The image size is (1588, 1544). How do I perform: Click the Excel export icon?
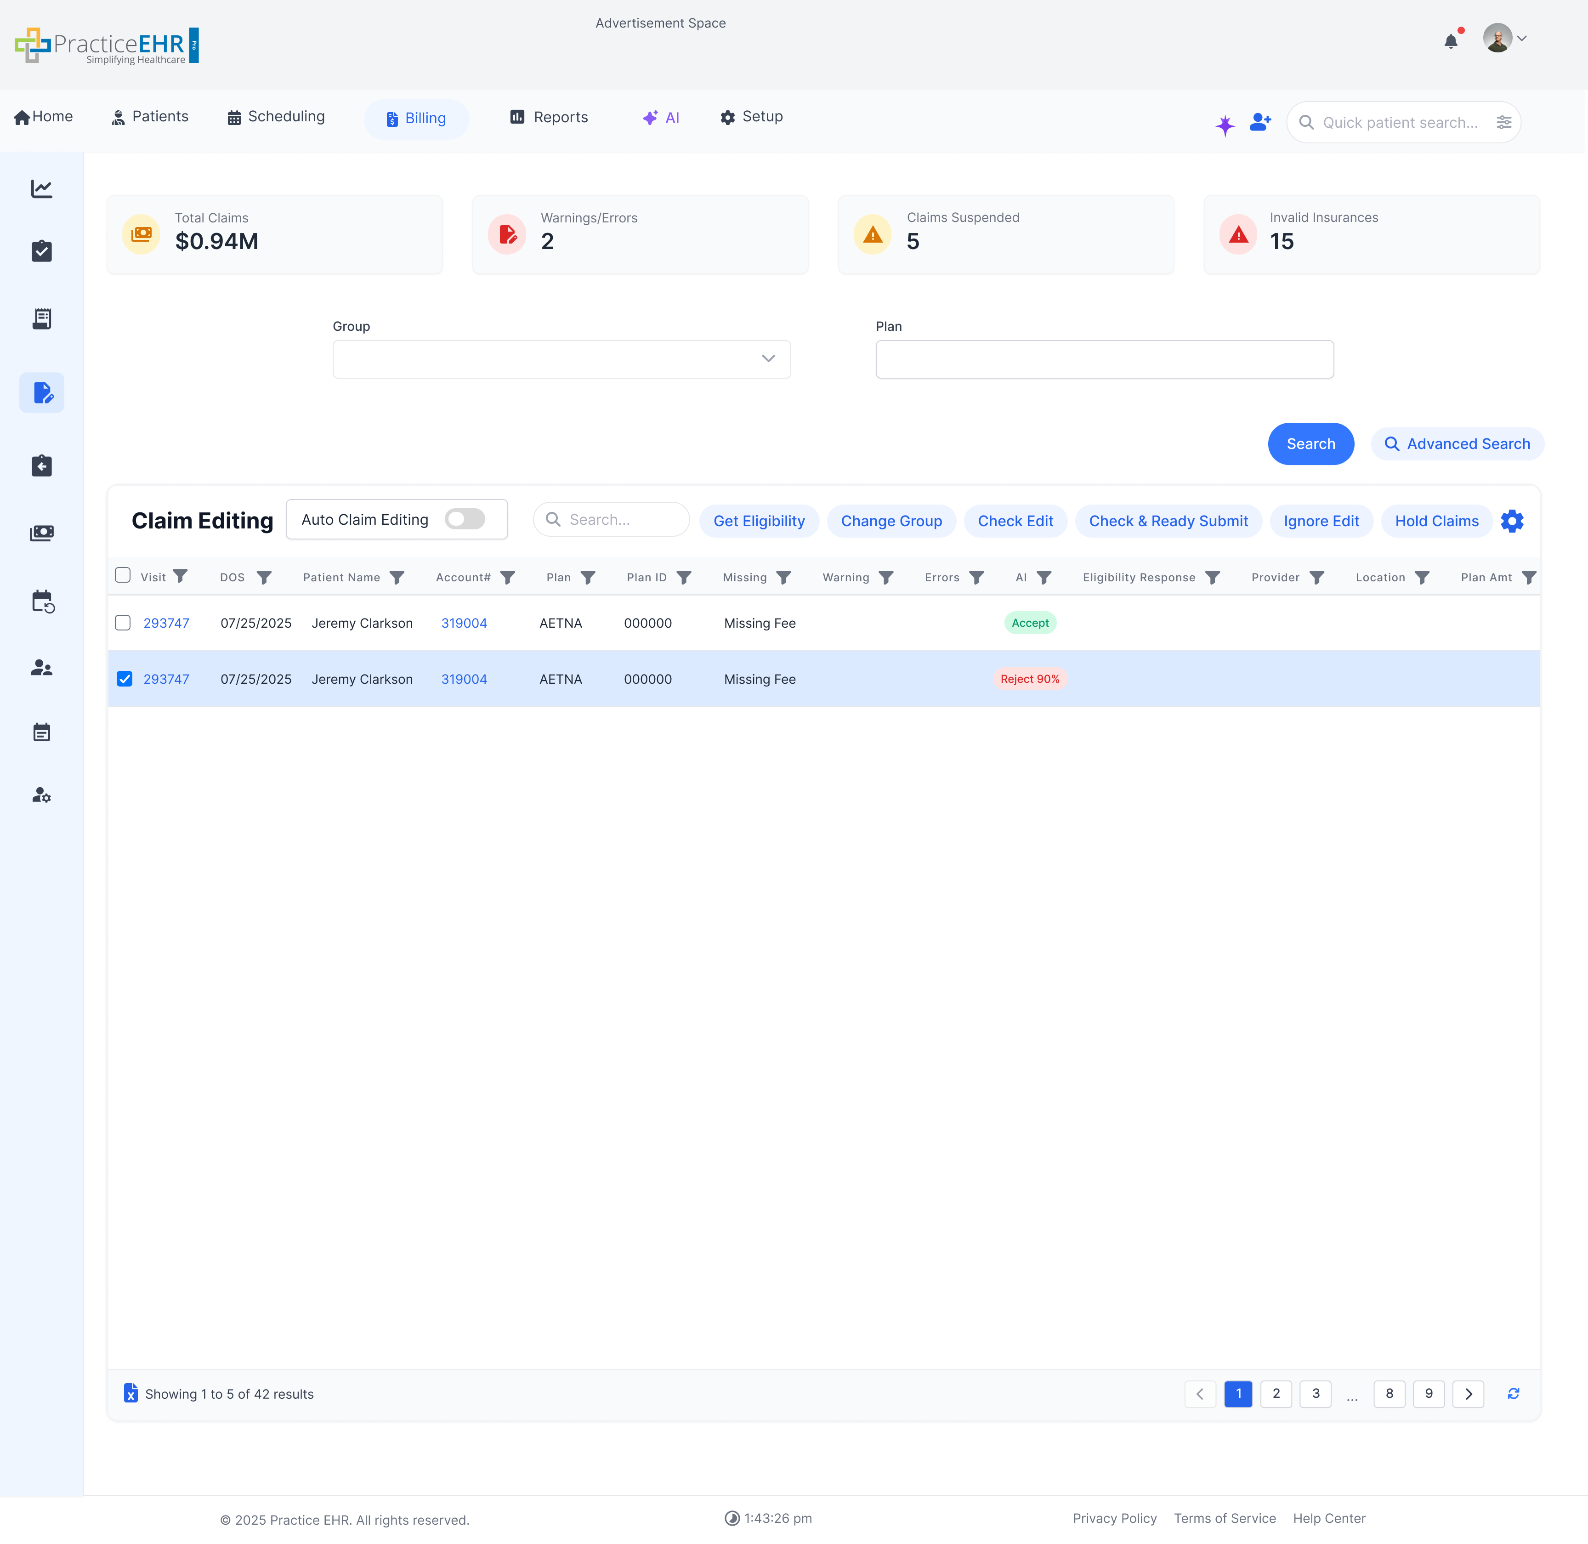point(130,1393)
